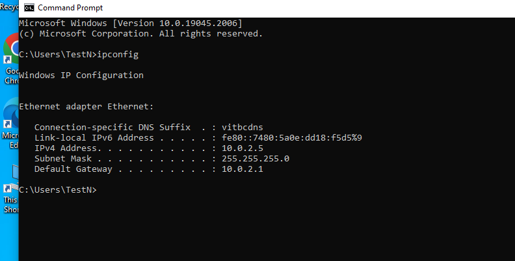Click the Command Prompt title bar icon
This screenshot has height=261, width=515.
(x=29, y=8)
